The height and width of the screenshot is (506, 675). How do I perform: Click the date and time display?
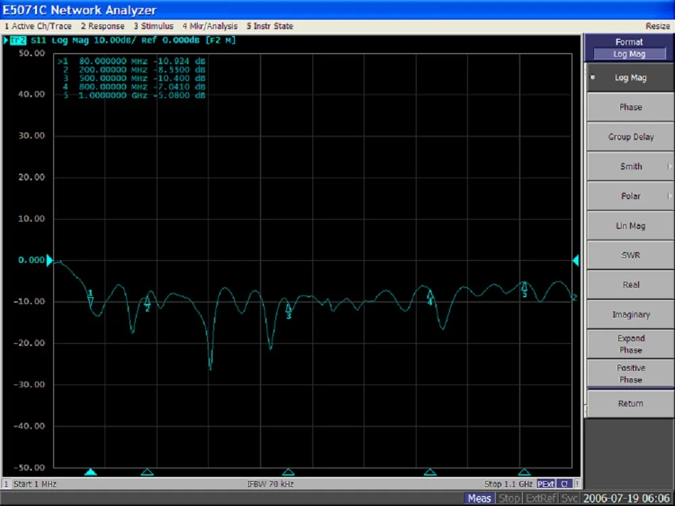(627, 499)
